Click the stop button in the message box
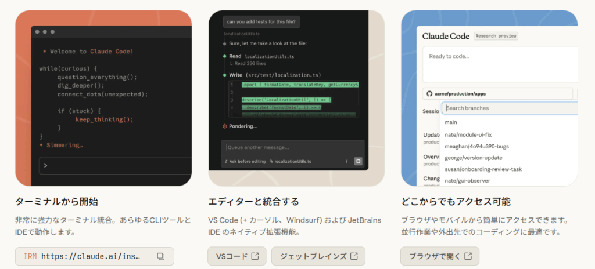The height and width of the screenshot is (269, 595). [358, 161]
